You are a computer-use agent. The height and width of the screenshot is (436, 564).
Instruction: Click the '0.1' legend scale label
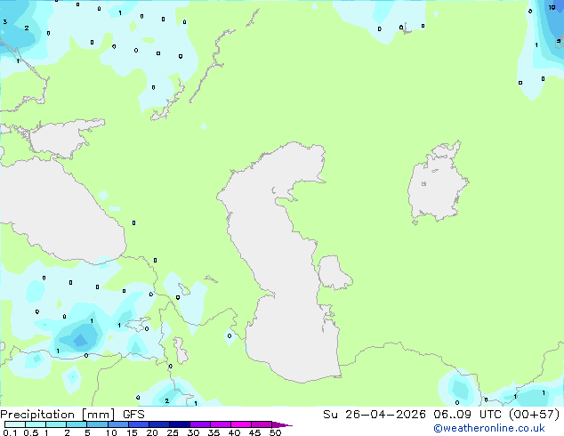[x=10, y=432]
